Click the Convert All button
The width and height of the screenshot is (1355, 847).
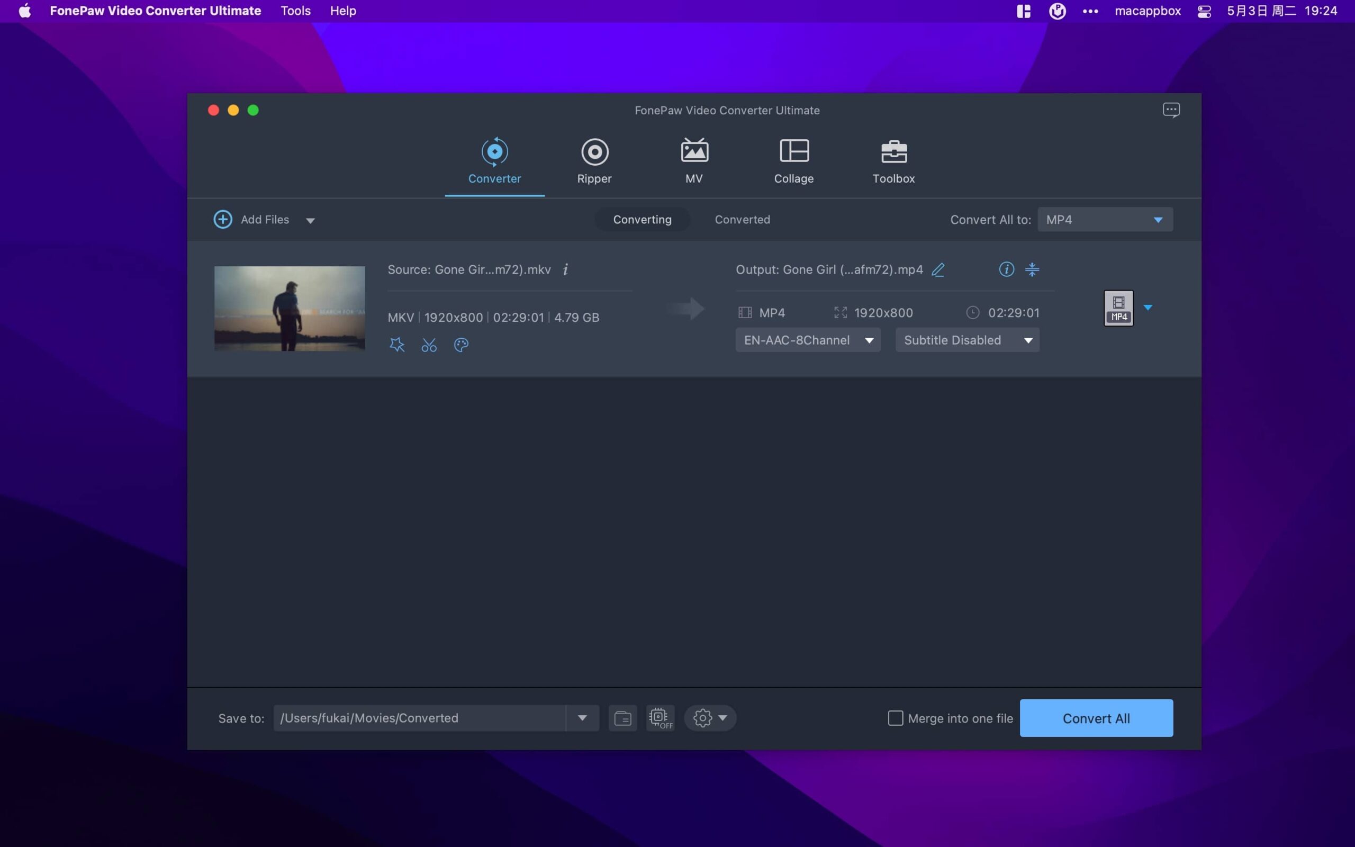coord(1096,718)
